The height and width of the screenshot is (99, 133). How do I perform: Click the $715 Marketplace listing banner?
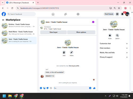point(68,28)
